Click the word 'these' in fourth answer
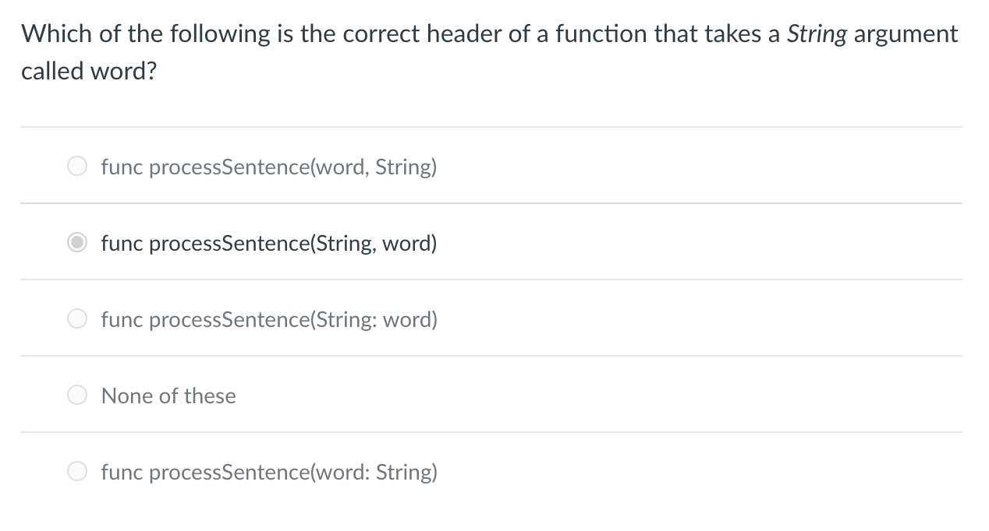Viewport: 989px width, 531px height. [x=210, y=396]
